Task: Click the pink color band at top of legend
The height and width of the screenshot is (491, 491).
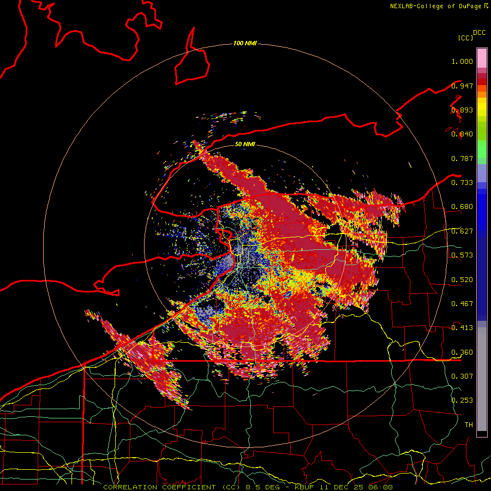Action: click(x=482, y=58)
